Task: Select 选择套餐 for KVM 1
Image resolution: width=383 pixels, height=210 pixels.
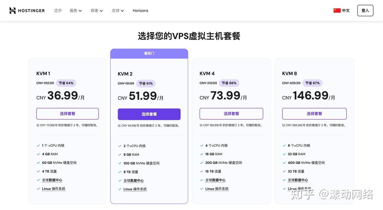Action: (67, 114)
